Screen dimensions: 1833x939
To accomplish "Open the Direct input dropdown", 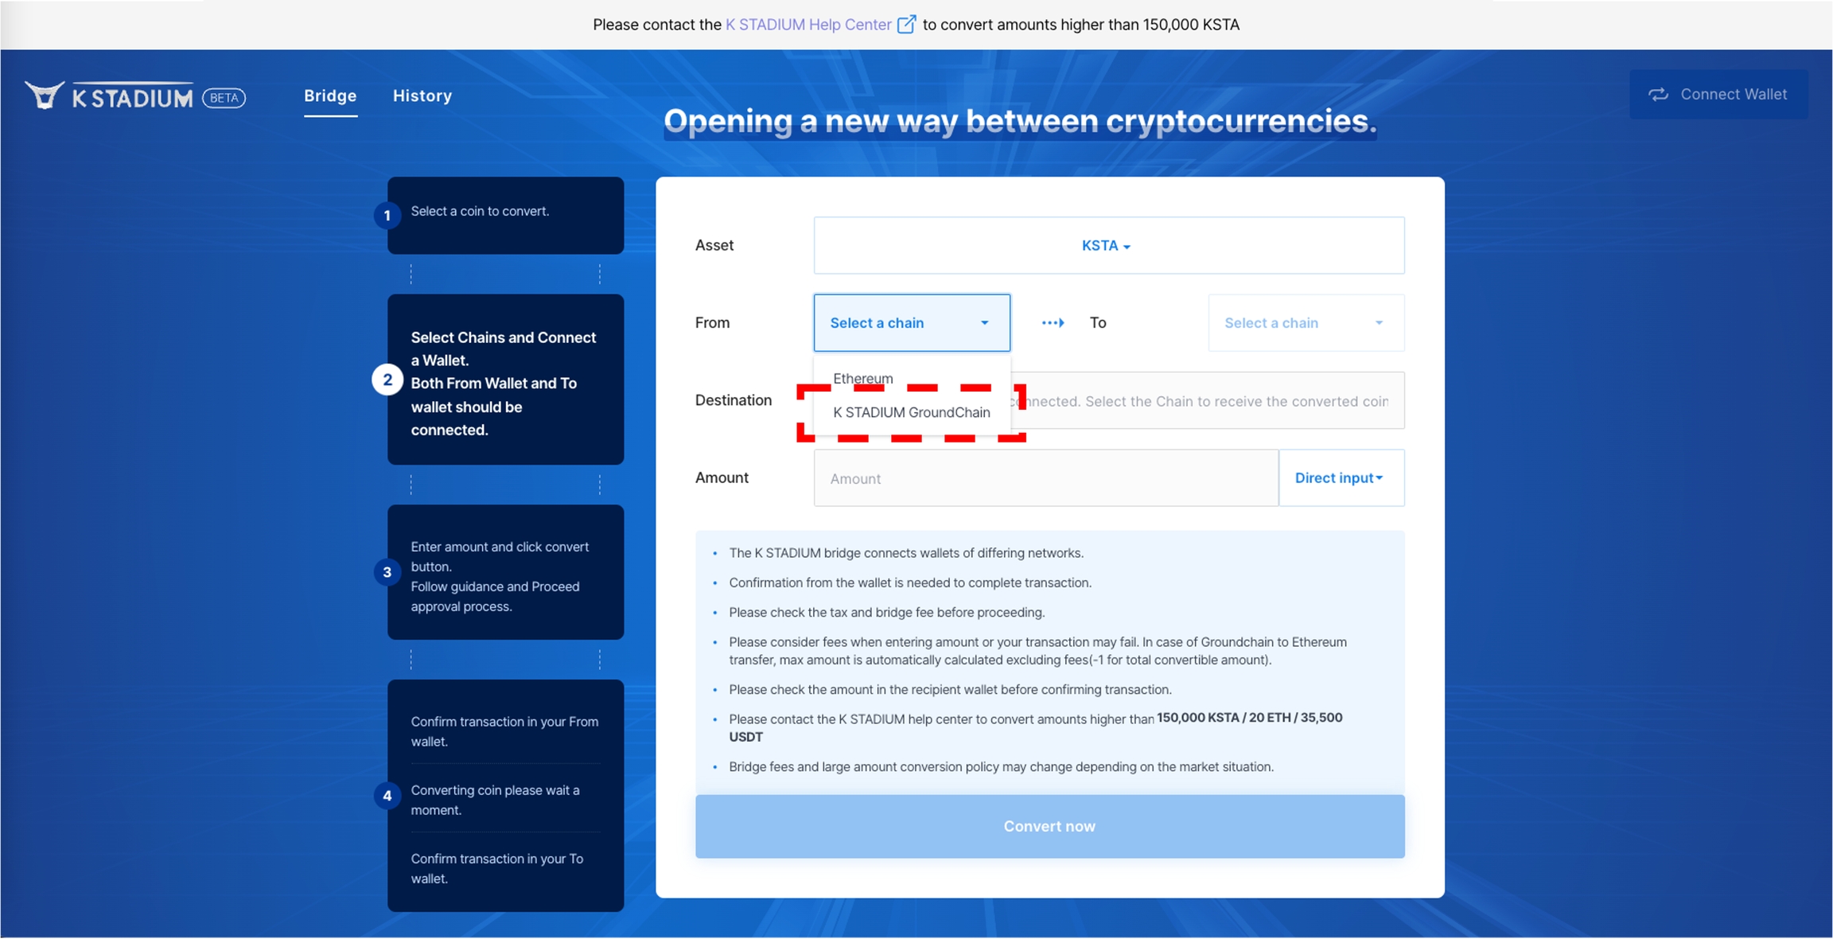I will coord(1341,477).
